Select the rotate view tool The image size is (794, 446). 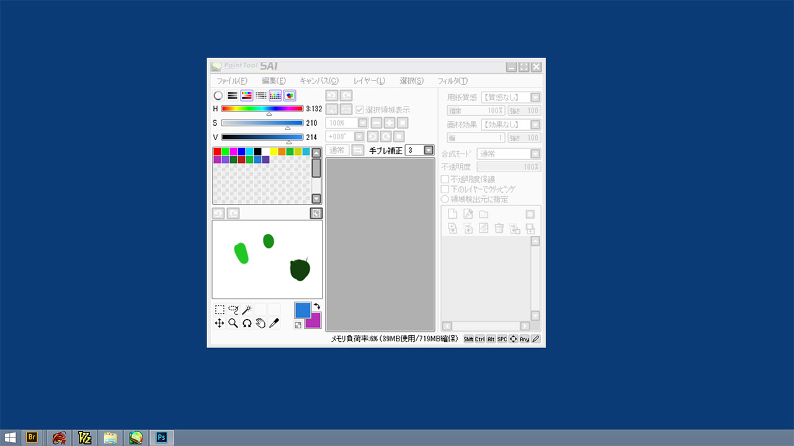coord(247,323)
